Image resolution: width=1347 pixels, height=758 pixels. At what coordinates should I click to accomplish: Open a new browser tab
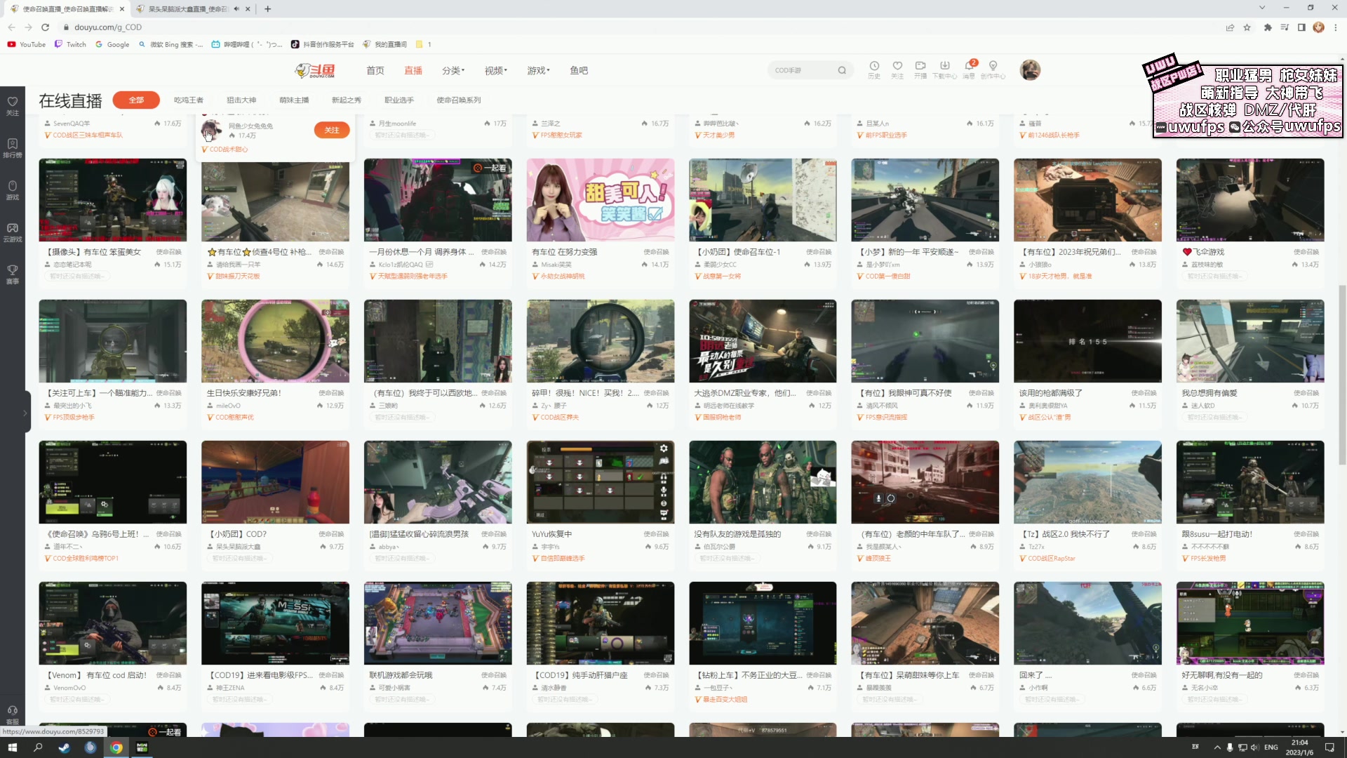pos(268,9)
